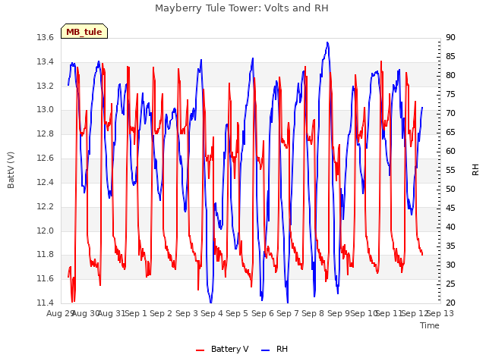Click the 35 tick on the RH axis
486x364 pixels.
coord(450,246)
